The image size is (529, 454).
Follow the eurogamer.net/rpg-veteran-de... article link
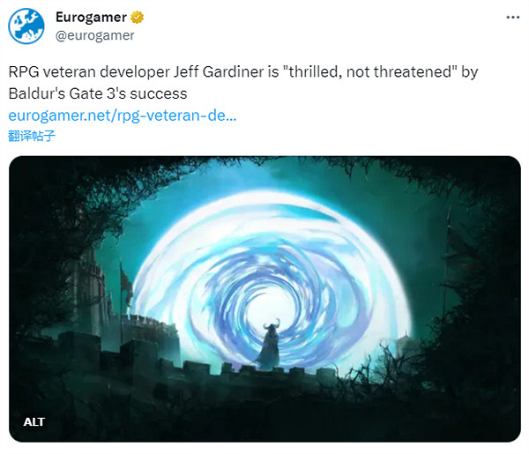[x=123, y=115]
